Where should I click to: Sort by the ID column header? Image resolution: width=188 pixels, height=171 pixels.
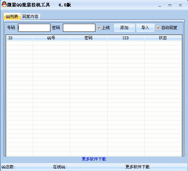click(x=20, y=38)
